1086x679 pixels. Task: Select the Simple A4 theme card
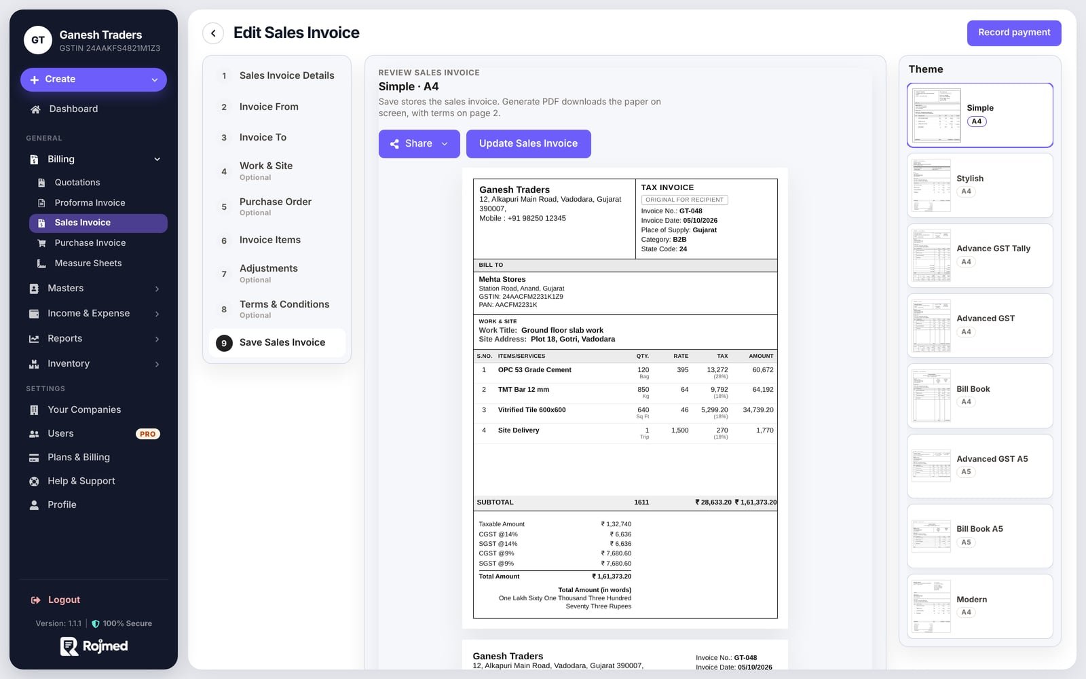(x=979, y=115)
